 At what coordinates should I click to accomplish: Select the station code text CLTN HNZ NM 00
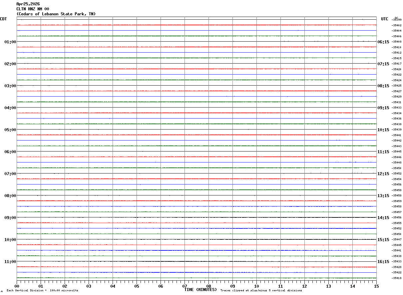point(33,9)
